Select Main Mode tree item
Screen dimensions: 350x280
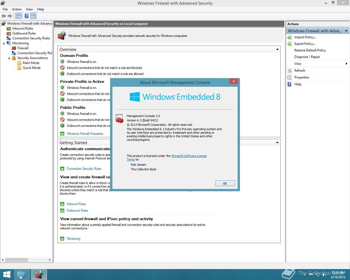31,63
